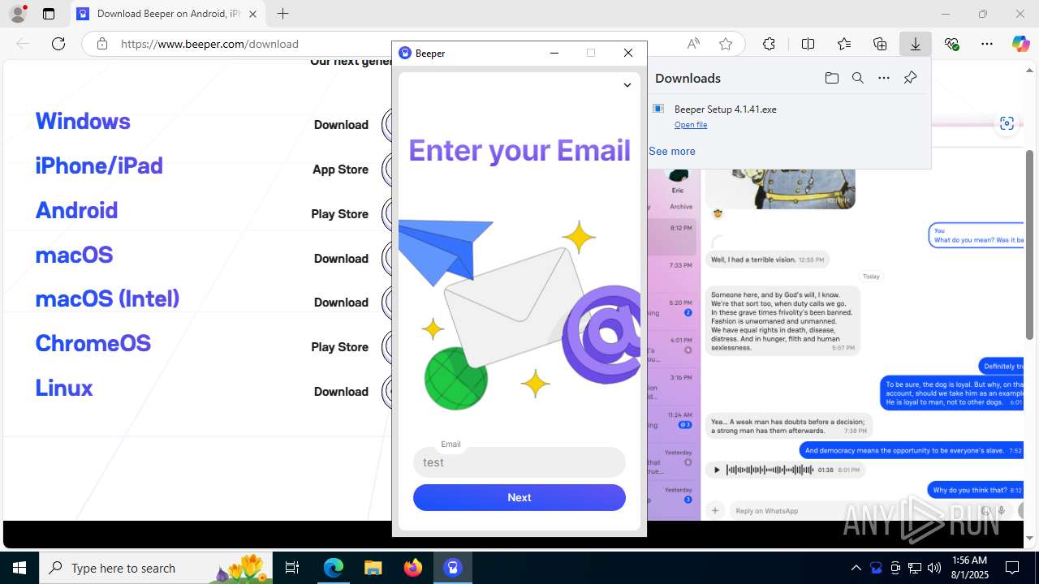Open the notification center icon
Viewport: 1039px width, 584px height.
click(1012, 568)
